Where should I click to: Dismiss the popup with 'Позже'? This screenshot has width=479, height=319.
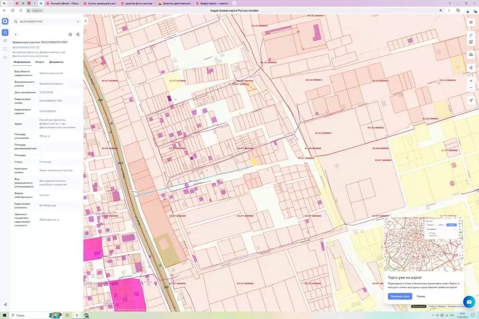(420, 297)
